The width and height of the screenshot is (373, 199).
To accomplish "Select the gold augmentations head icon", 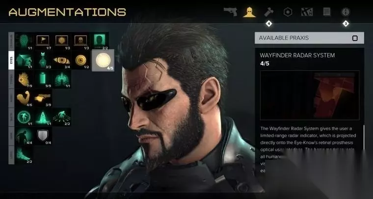I will tap(249, 12).
